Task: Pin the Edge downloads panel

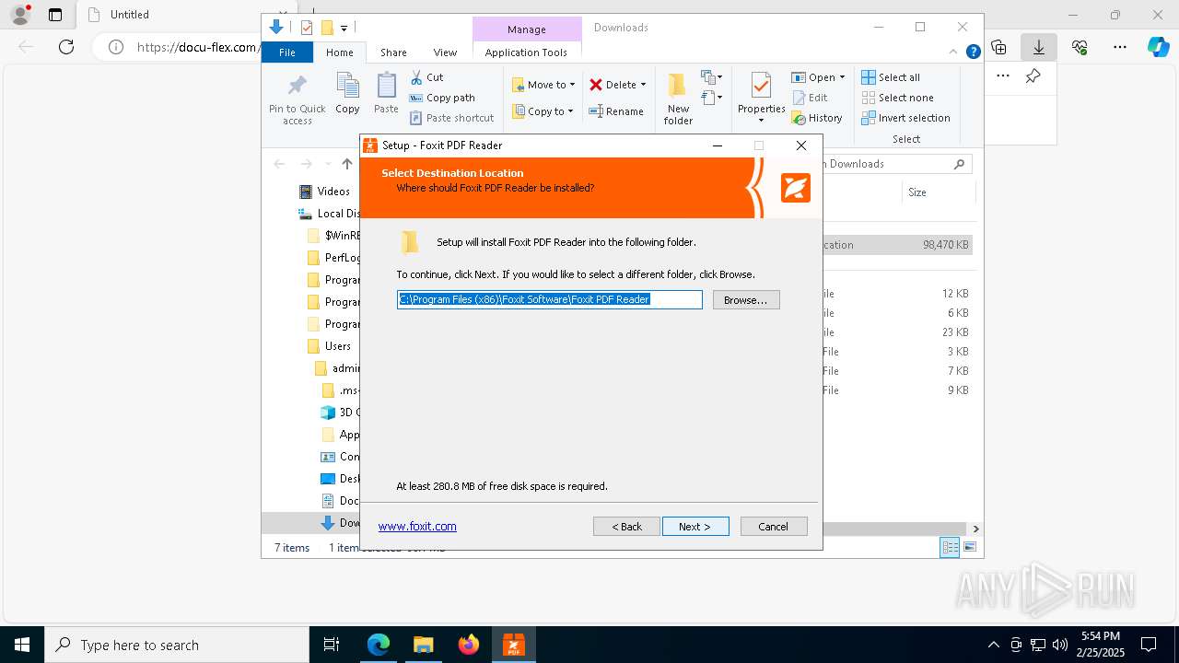Action: pyautogui.click(x=1033, y=76)
